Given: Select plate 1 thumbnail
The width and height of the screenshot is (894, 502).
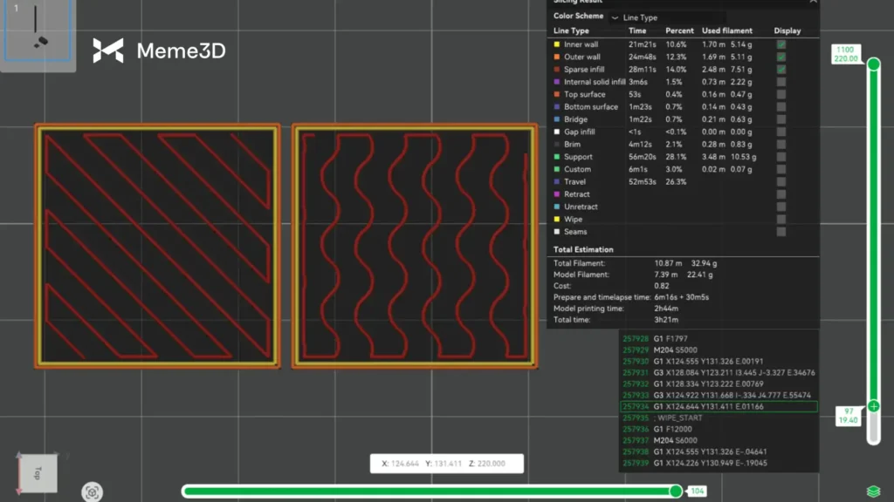Looking at the screenshot, I should [x=37, y=34].
